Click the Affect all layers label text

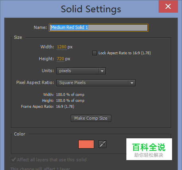(x=52, y=160)
